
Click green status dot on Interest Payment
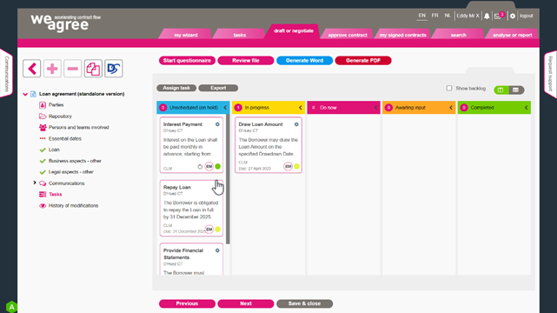point(218,166)
